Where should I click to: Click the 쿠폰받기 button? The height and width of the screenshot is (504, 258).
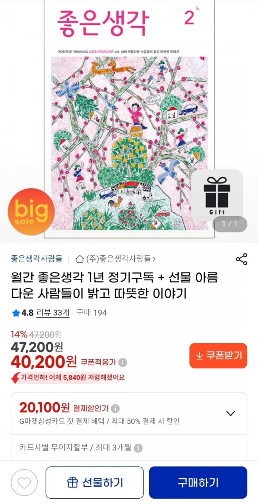pos(218,356)
